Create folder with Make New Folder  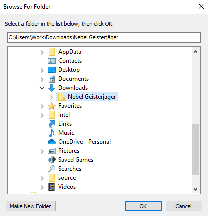click(x=31, y=206)
